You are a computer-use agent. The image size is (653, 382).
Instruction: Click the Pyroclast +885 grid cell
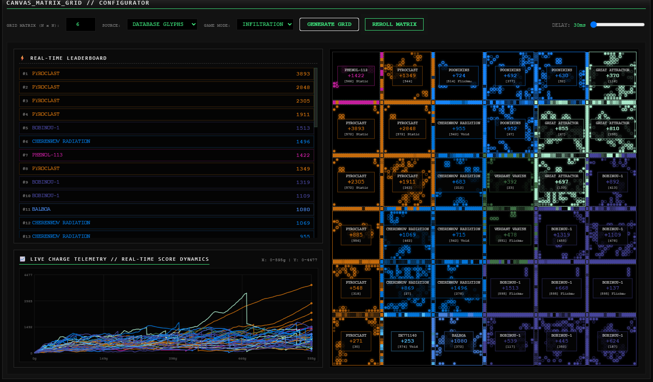356,235
